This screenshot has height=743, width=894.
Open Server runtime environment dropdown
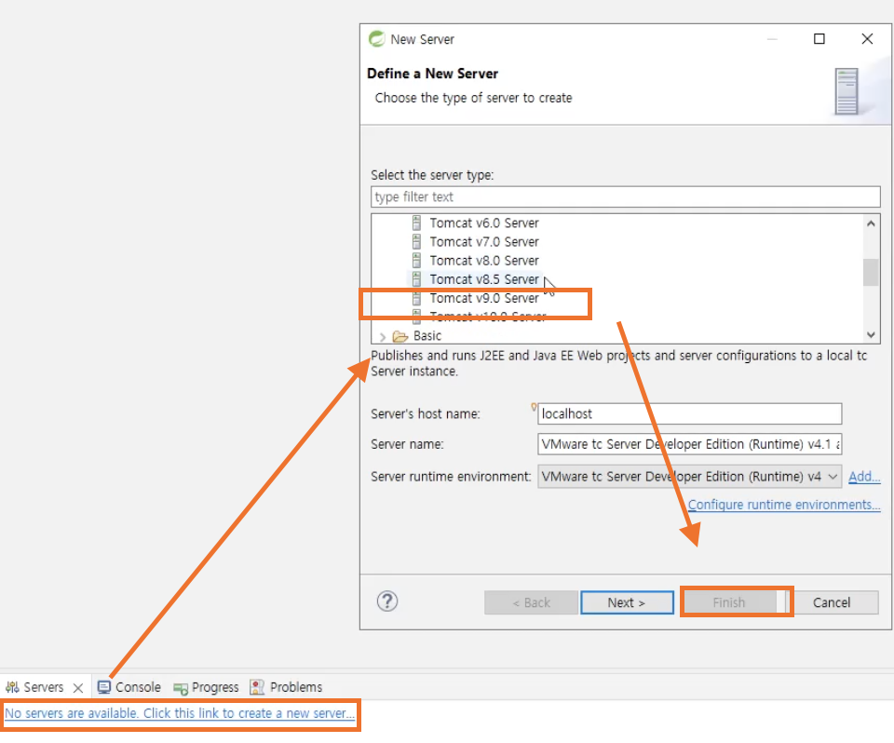[x=689, y=476]
